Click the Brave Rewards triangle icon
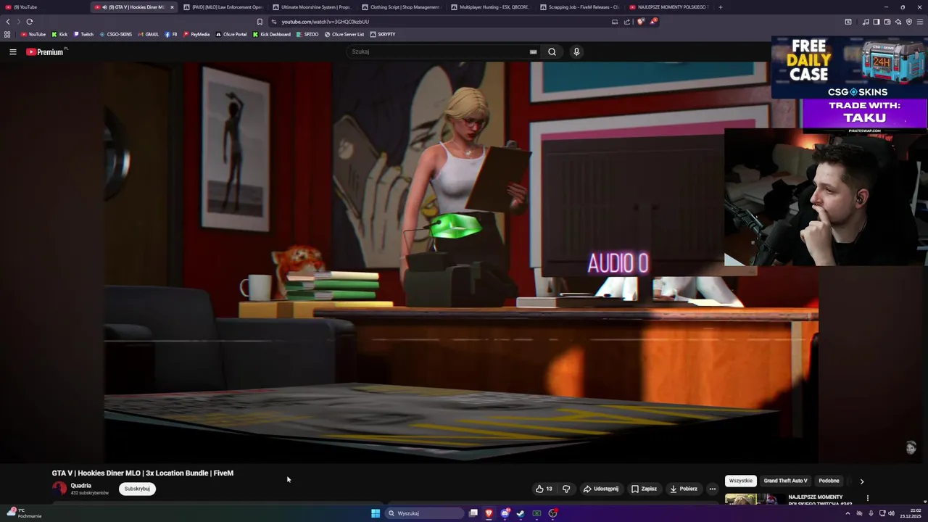The width and height of the screenshot is (928, 522). click(x=652, y=22)
